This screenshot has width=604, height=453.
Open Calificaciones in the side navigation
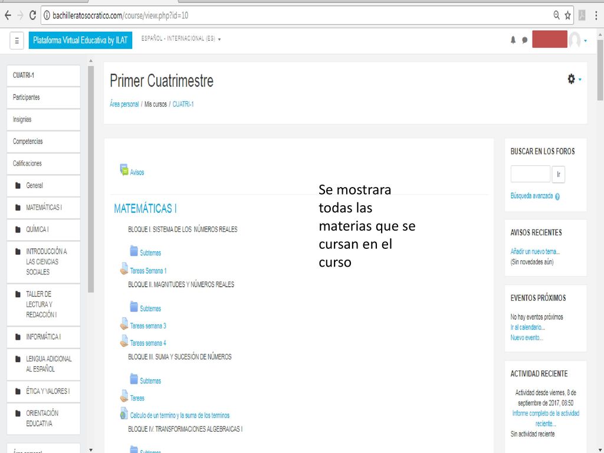pos(44,163)
